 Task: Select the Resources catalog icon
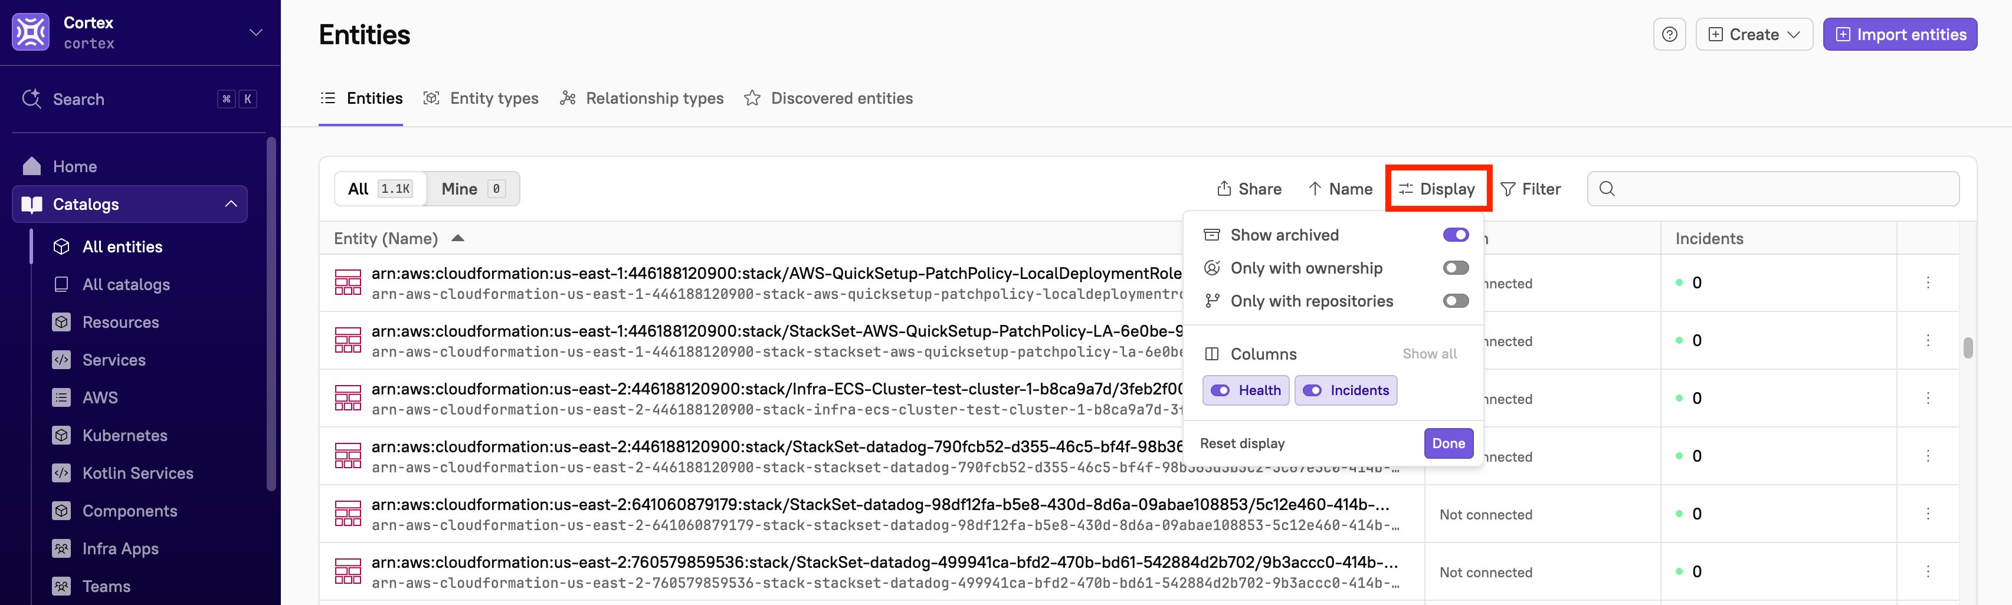click(62, 321)
